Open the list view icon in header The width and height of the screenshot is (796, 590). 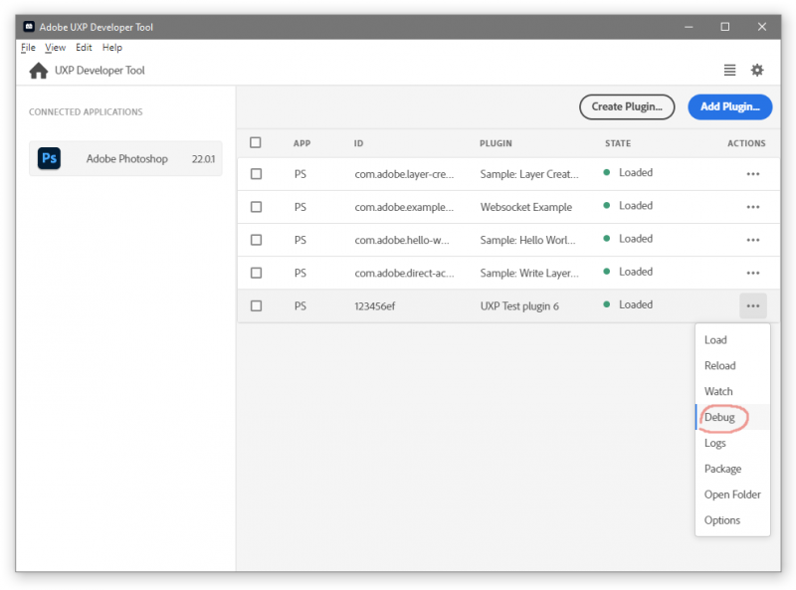pos(729,70)
